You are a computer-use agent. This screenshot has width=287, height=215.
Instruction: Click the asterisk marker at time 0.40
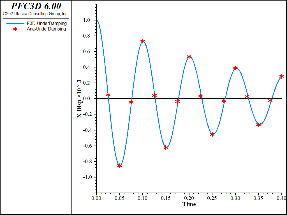click(282, 76)
